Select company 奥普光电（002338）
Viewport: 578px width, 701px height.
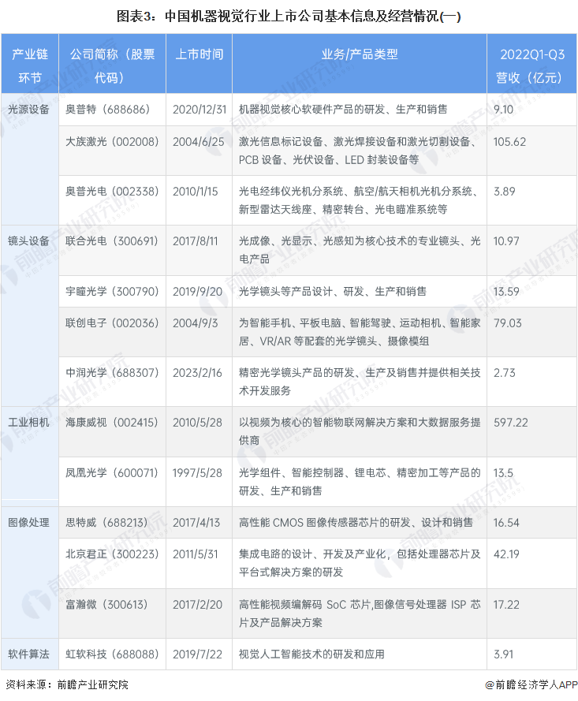coord(112,192)
